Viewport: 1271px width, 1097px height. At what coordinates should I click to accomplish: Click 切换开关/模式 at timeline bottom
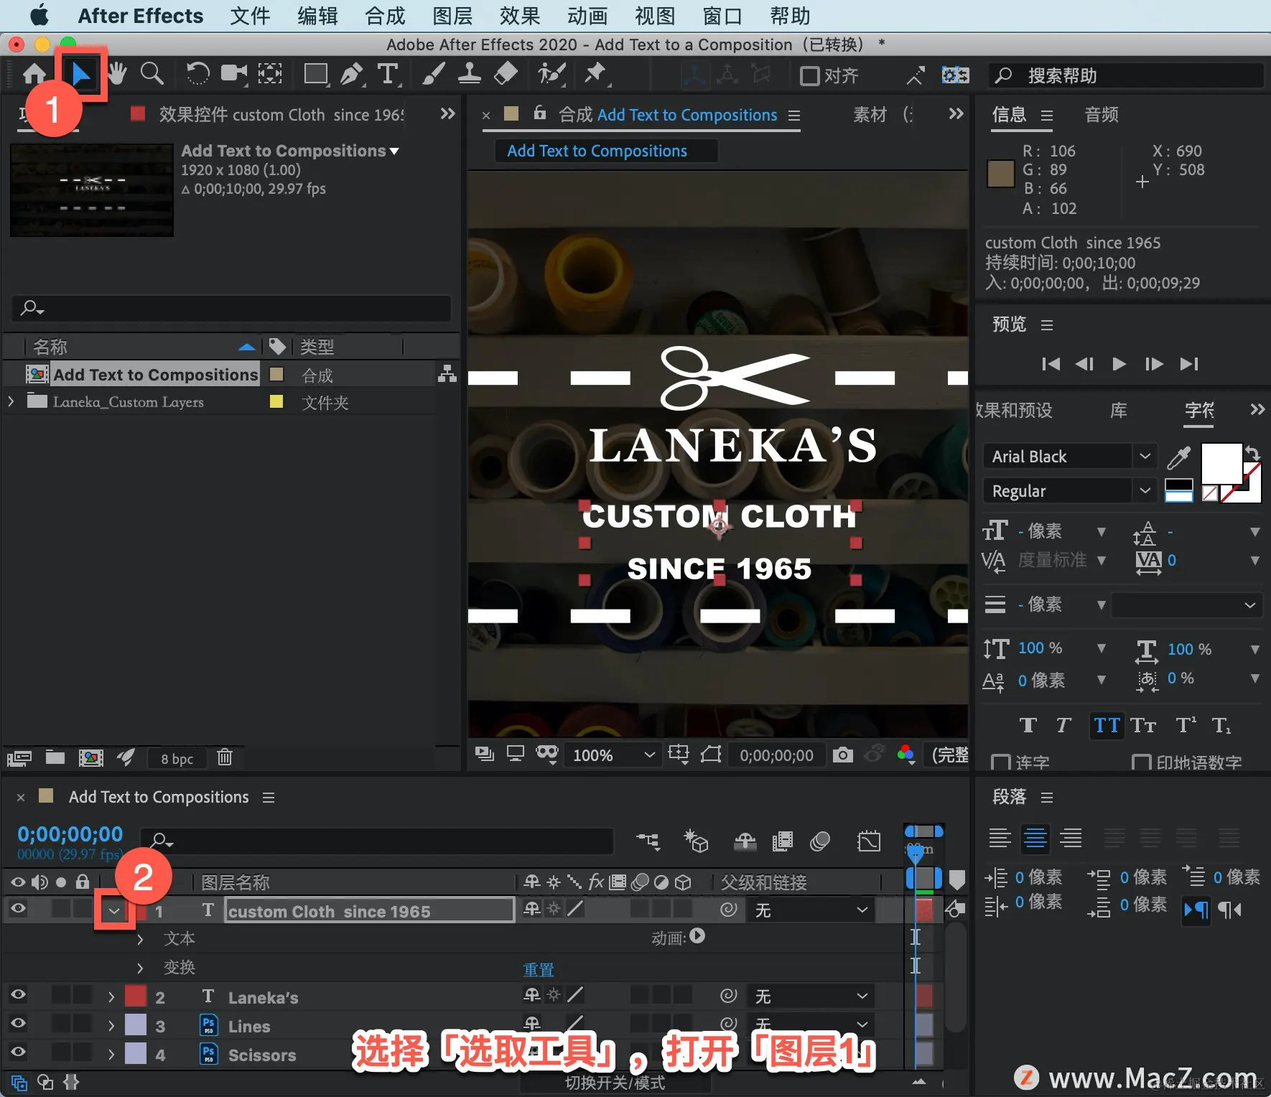pyautogui.click(x=615, y=1083)
